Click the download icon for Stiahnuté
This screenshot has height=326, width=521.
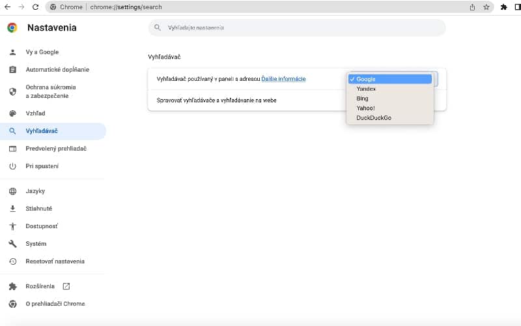tap(12, 209)
